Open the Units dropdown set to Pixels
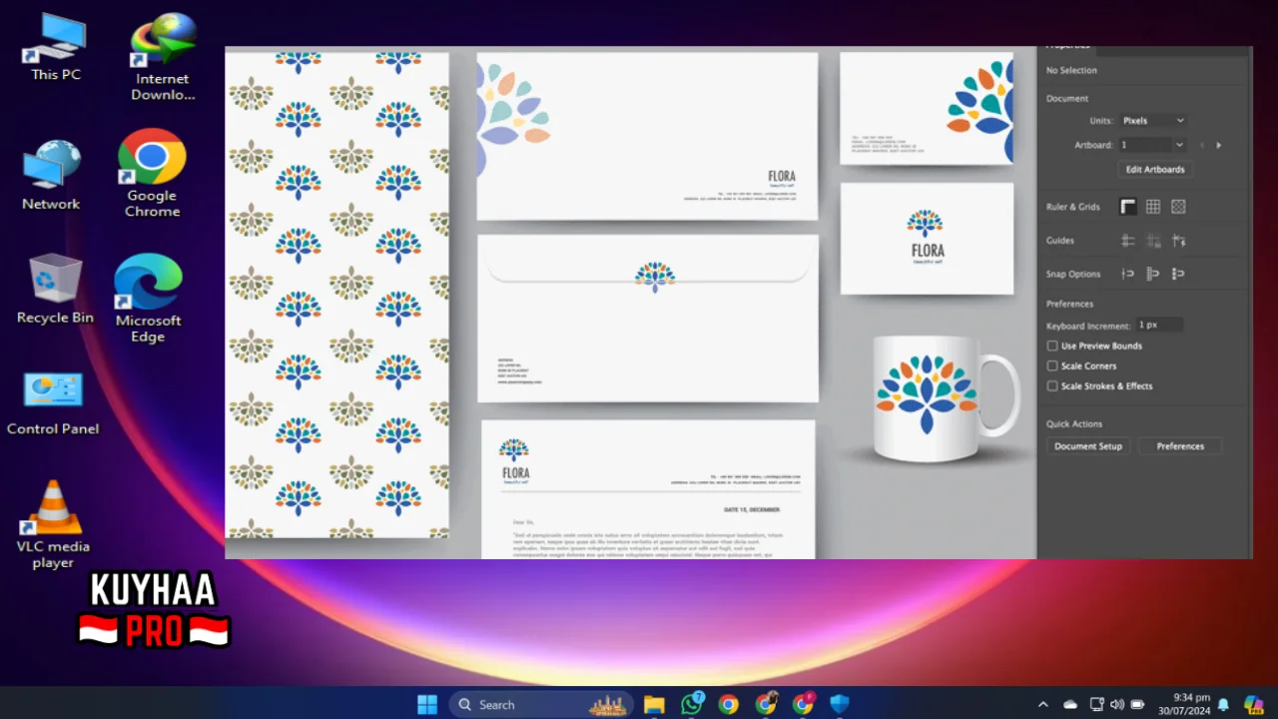The width and height of the screenshot is (1278, 719). tap(1152, 120)
